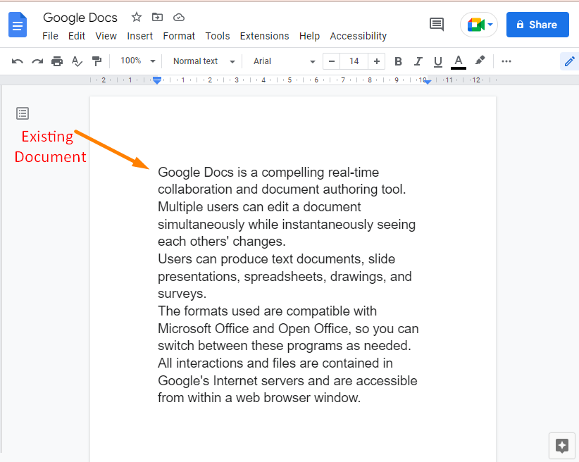Decrease font size with minus button

332,61
